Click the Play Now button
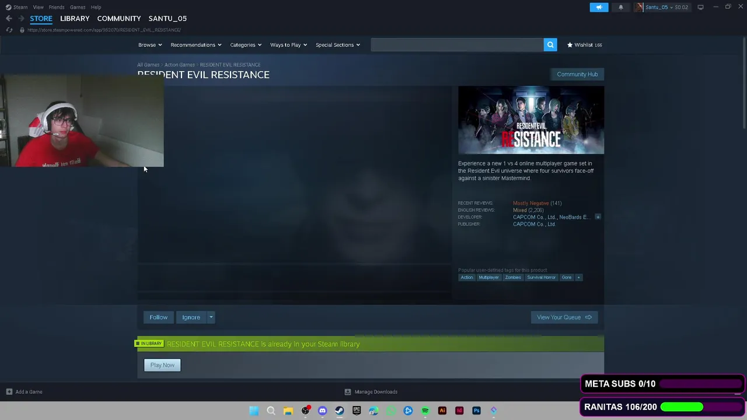The width and height of the screenshot is (747, 420). [x=162, y=365]
